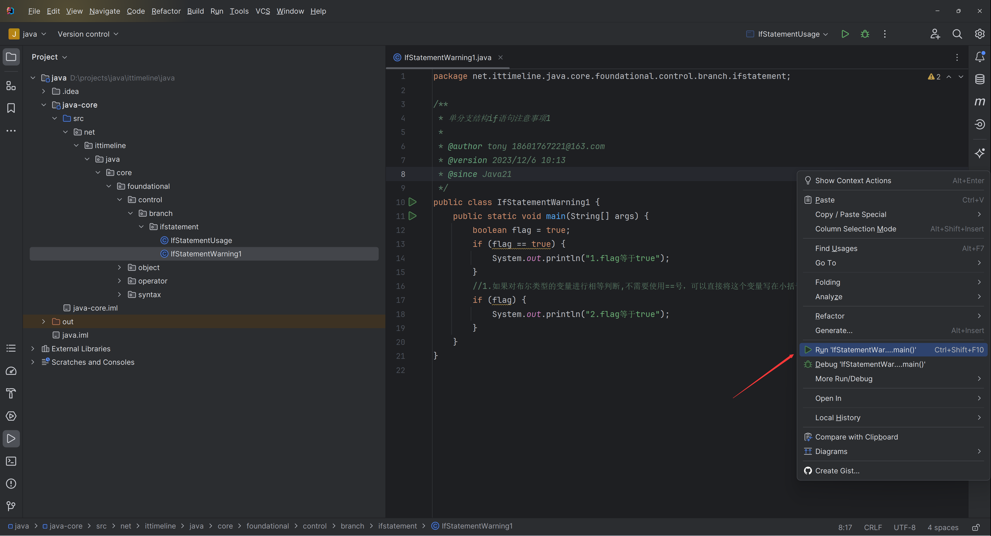Open the java project dropdown
Viewport: 991px width, 536px height.
pos(28,34)
